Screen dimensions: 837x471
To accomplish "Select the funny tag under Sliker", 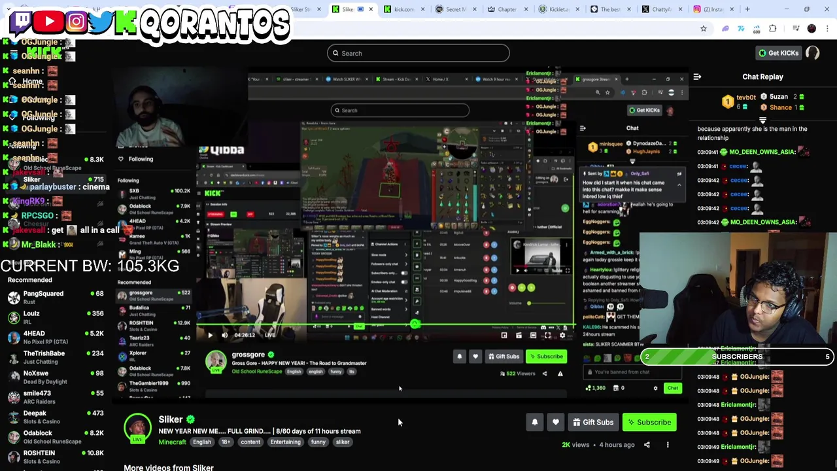I will click(318, 442).
